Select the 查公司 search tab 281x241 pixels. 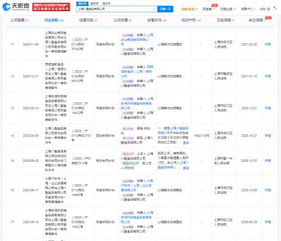pos(82,3)
